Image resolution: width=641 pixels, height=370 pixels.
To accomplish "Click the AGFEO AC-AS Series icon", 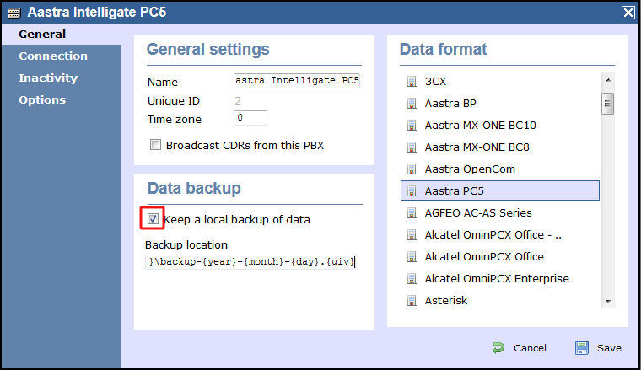I will point(412,213).
